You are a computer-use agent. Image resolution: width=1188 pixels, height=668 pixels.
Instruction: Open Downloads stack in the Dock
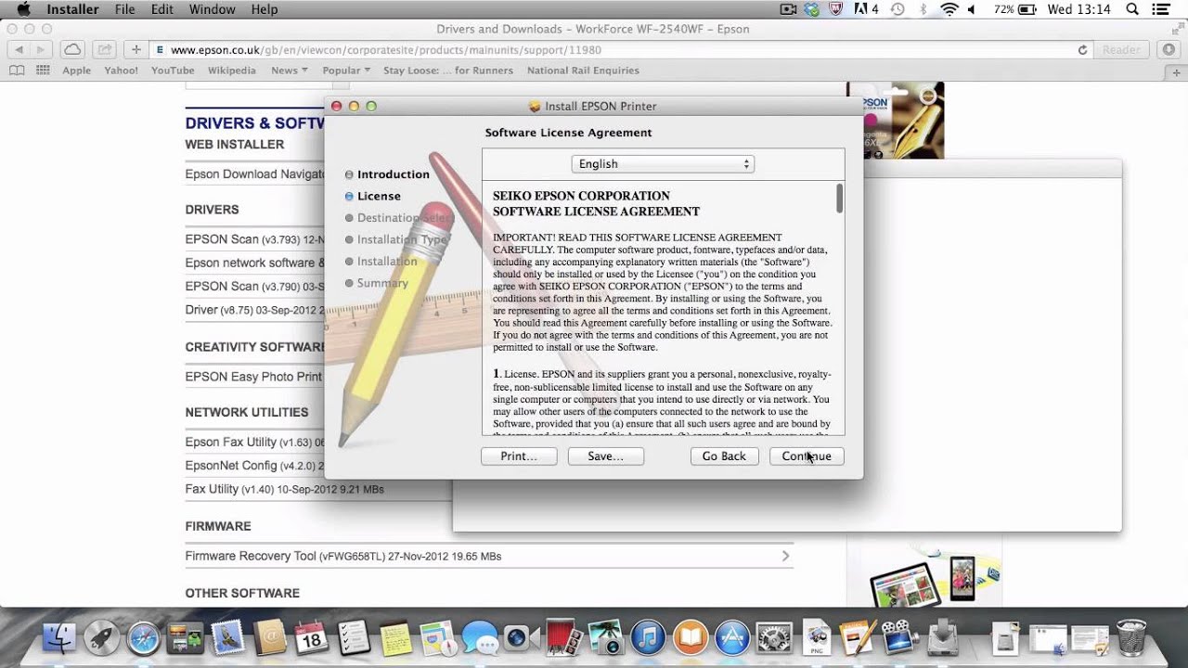point(1005,637)
